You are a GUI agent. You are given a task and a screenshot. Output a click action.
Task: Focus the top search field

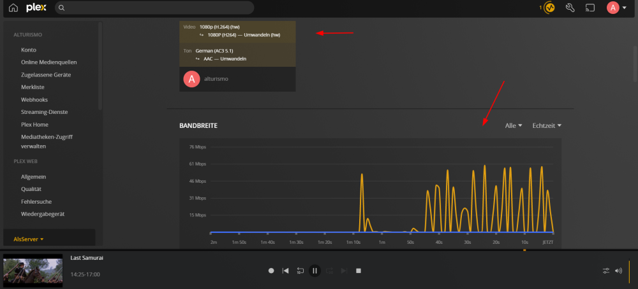point(154,8)
